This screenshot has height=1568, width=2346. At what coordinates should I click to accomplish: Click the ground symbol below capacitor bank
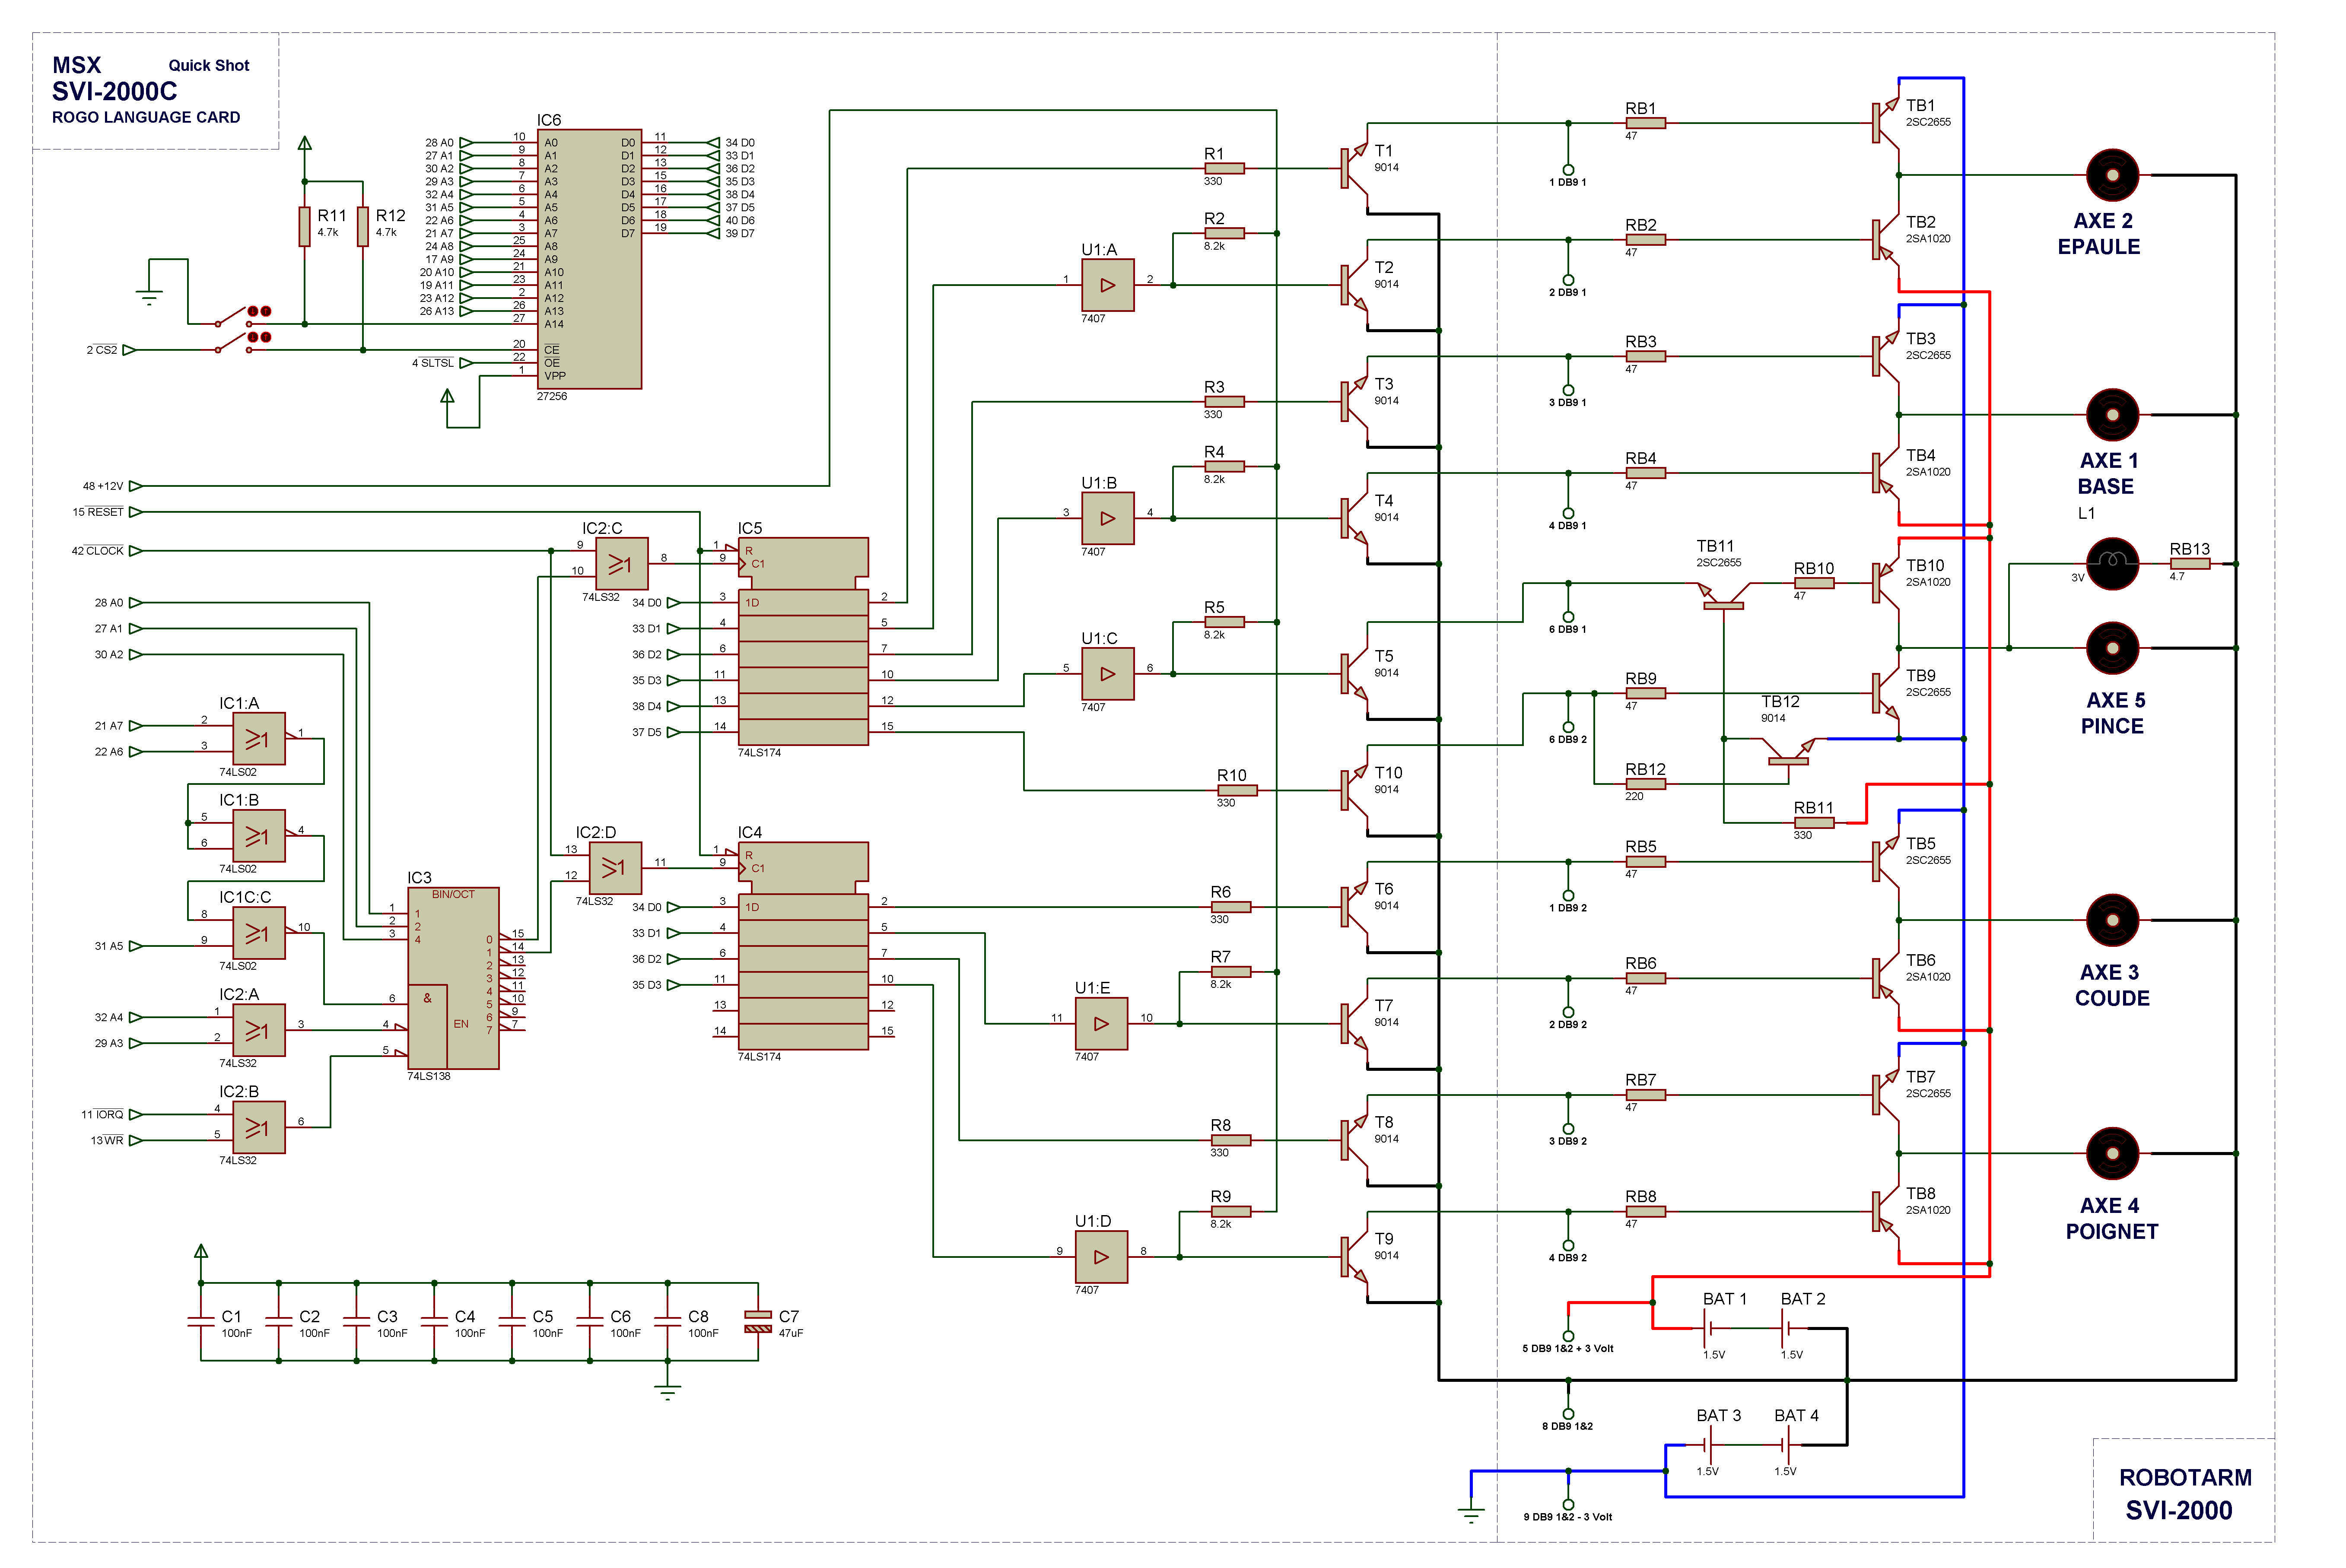667,1392
